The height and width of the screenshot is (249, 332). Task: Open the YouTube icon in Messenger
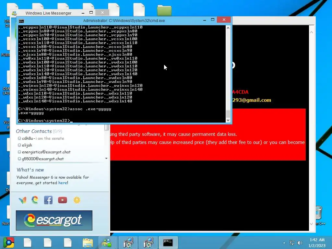coord(63,200)
